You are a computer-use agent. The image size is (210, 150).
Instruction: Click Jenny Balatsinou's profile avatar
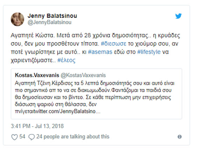tap(17, 19)
